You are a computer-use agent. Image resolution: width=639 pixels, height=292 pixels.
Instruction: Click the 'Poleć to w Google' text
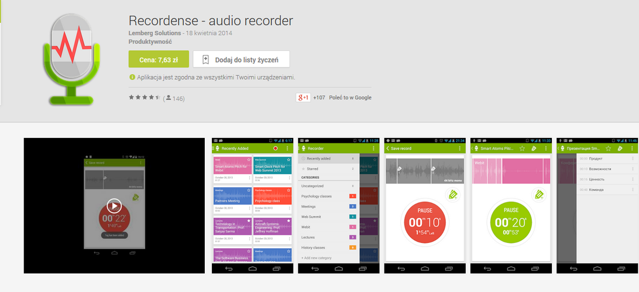click(x=350, y=98)
